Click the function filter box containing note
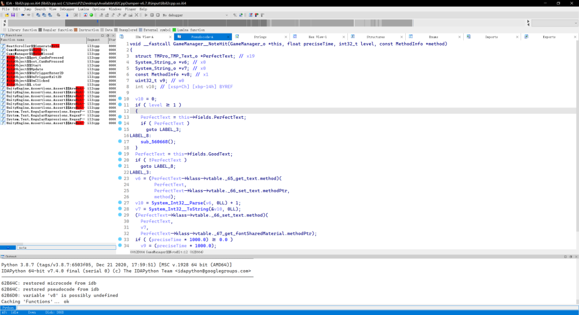The height and width of the screenshot is (315, 579). pyautogui.click(x=66, y=247)
